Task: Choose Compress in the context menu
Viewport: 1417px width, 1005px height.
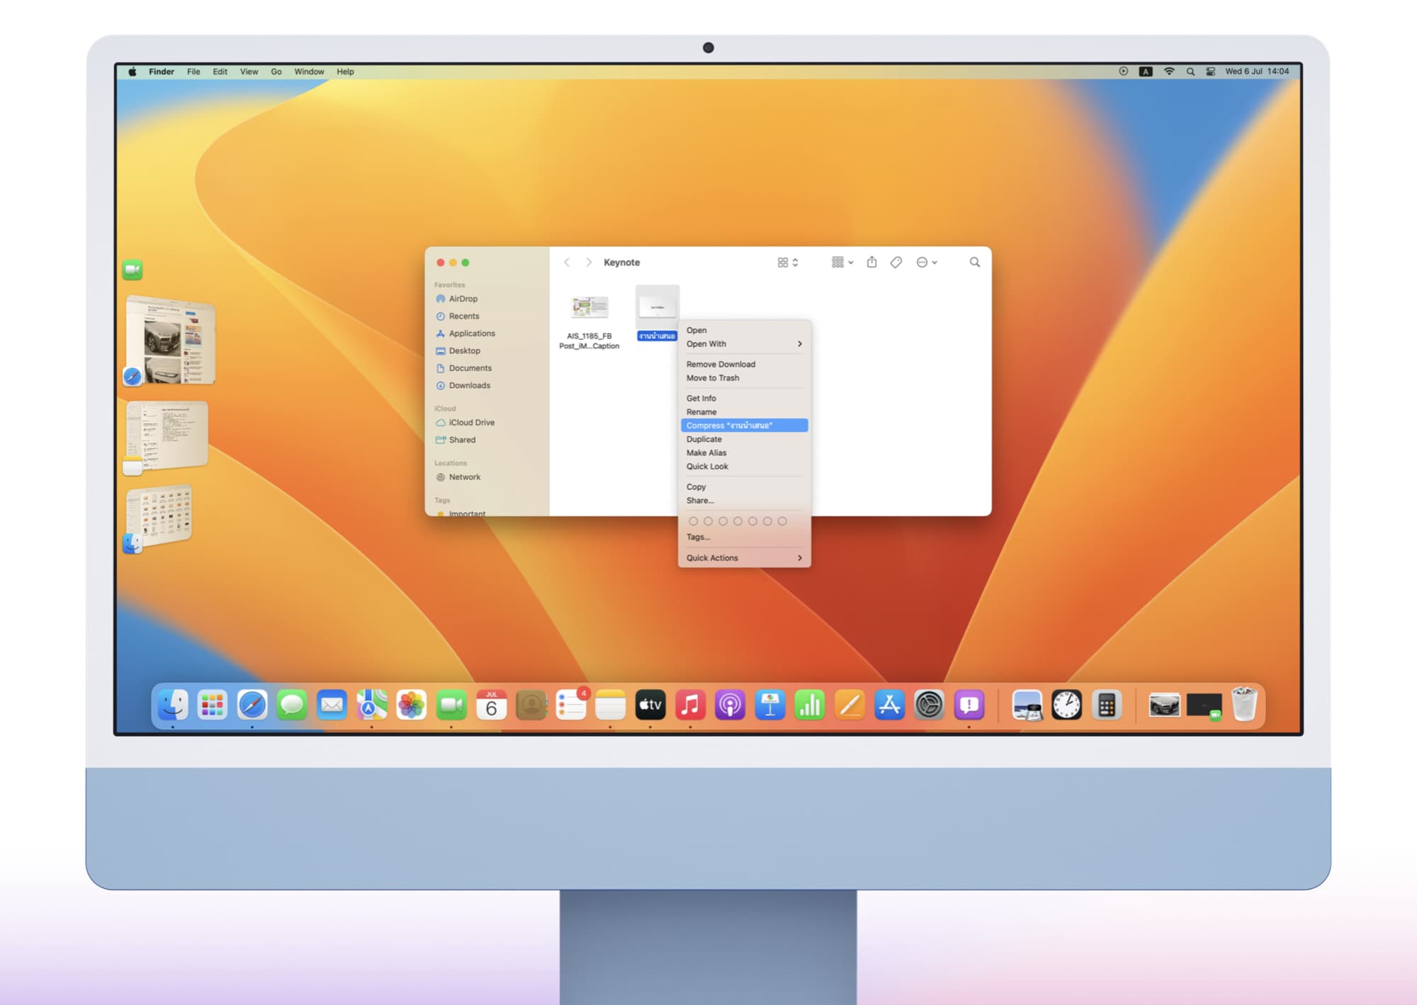Action: pos(744,426)
